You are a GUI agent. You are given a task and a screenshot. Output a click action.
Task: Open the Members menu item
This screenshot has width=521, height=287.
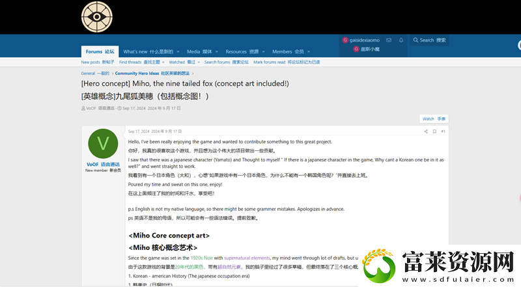288,51
